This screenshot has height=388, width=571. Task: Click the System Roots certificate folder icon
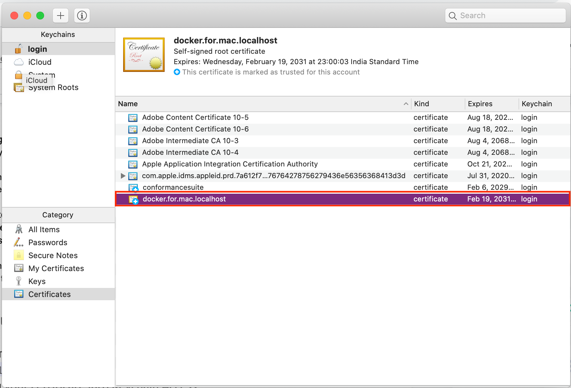click(x=18, y=88)
